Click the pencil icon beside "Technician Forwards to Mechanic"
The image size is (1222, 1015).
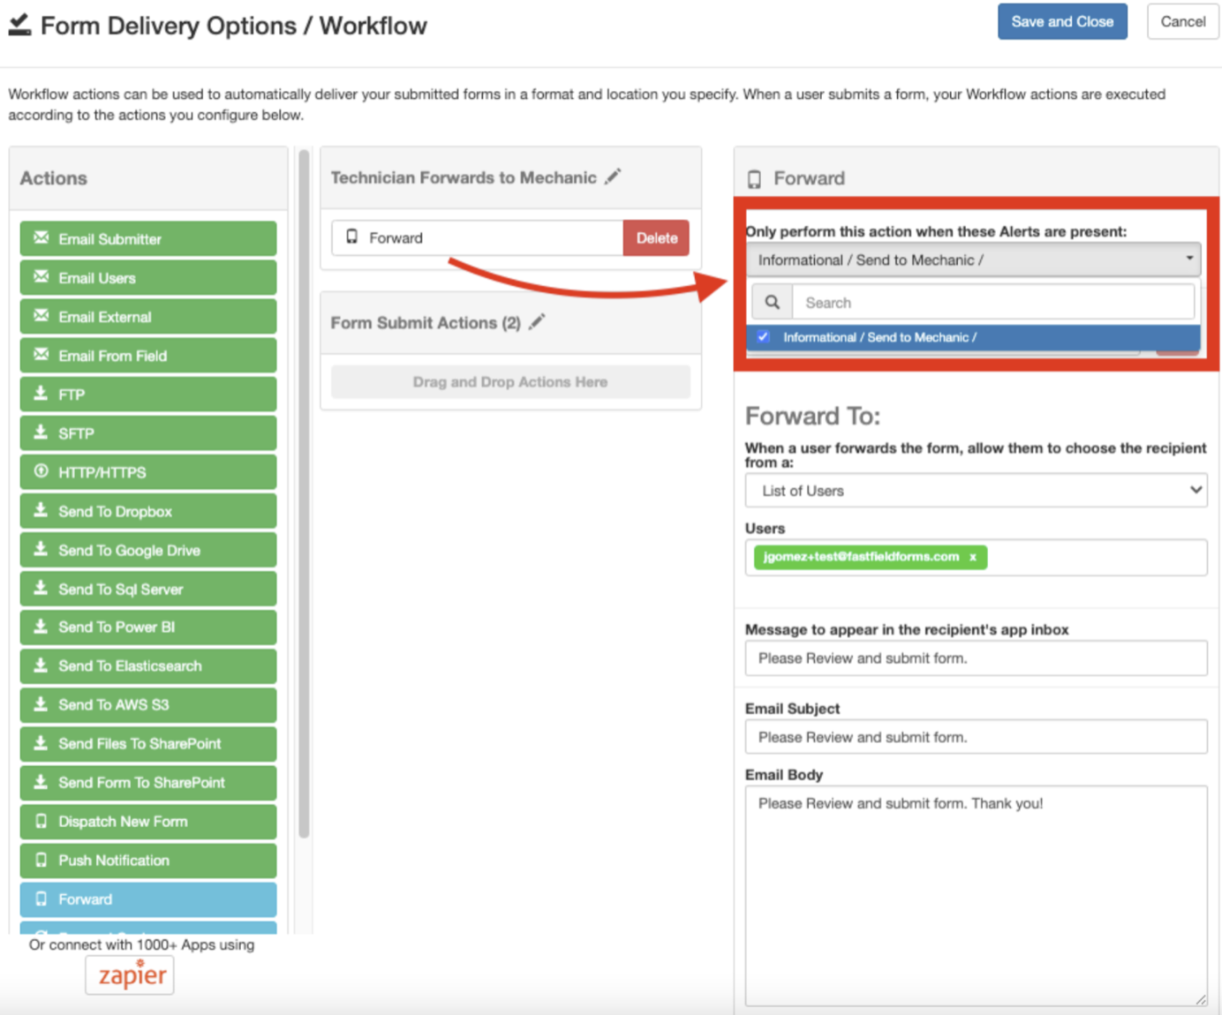[x=614, y=177]
